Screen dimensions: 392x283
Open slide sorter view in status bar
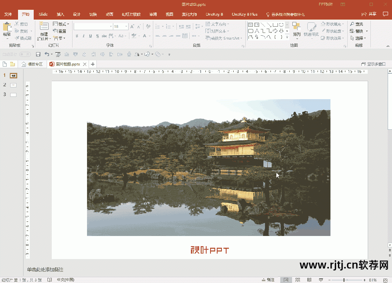tap(298, 280)
